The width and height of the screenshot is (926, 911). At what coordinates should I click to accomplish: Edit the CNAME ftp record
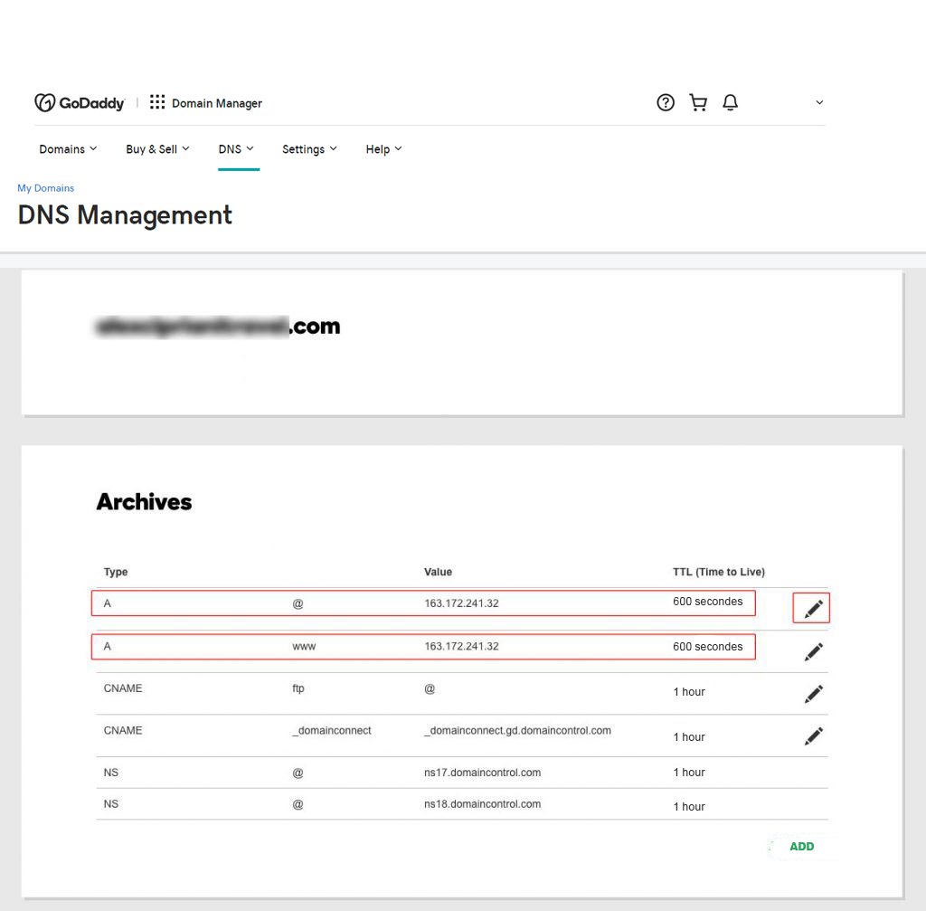tap(813, 694)
